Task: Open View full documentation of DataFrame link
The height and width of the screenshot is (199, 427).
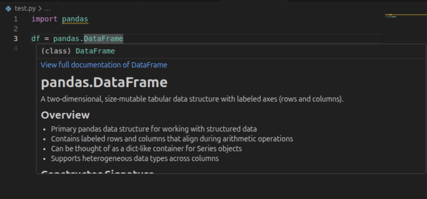Action: click(104, 65)
